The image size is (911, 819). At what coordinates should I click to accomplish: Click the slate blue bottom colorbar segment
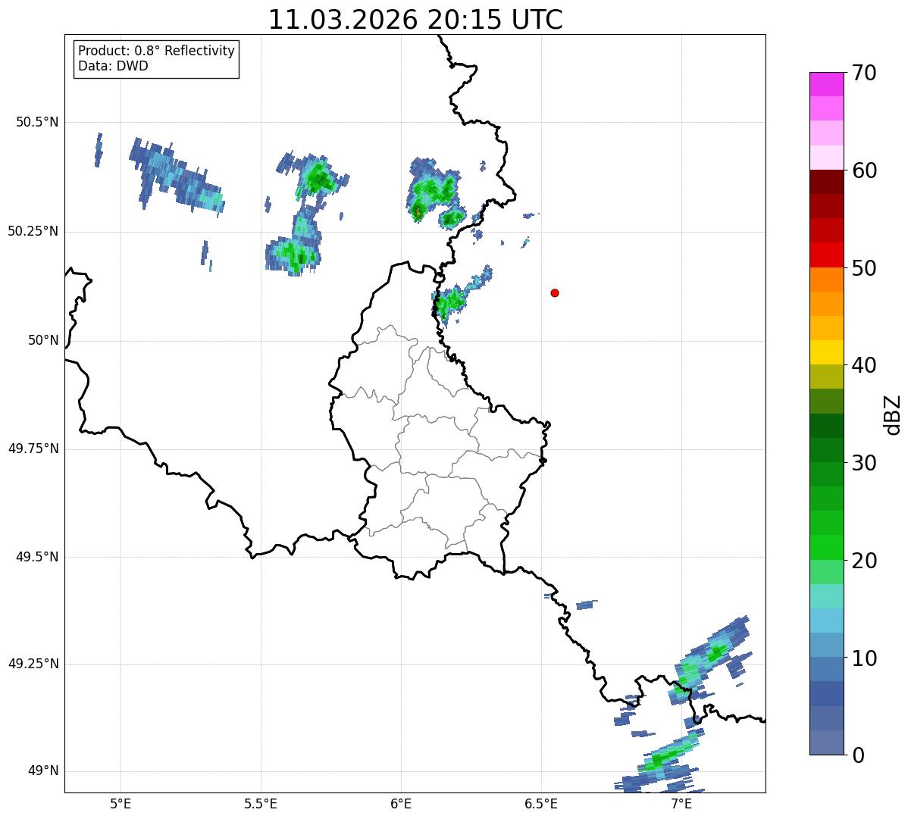tap(826, 742)
